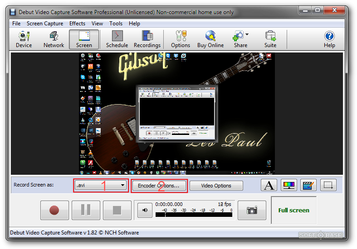Viewport: 357px width, 249px height.
Task: Open the Tools menu
Action: [x=116, y=24]
